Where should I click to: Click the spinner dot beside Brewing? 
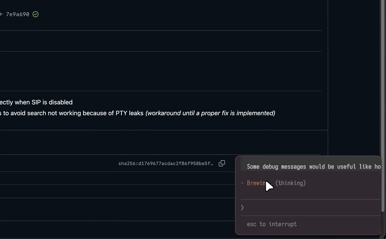[x=242, y=183]
